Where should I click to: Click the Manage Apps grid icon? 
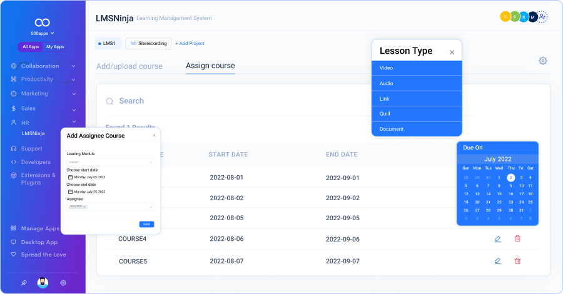[x=14, y=228]
